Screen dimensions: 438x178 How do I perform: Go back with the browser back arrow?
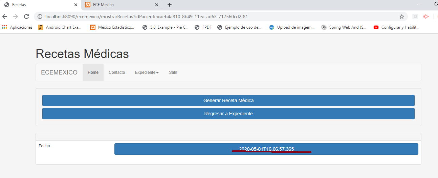click(x=5, y=17)
